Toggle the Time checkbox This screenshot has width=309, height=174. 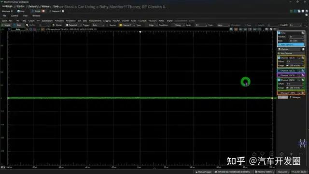point(279,33)
